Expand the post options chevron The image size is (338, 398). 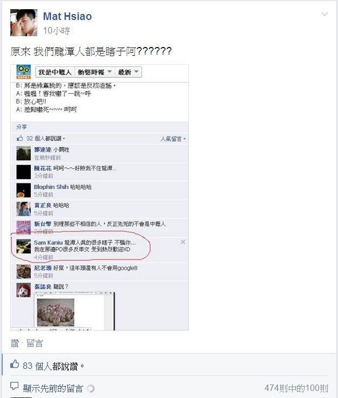[x=324, y=14]
